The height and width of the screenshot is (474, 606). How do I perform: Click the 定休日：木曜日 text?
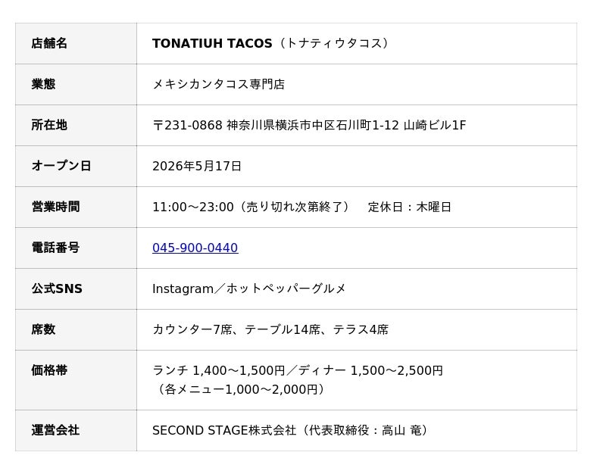click(409, 207)
